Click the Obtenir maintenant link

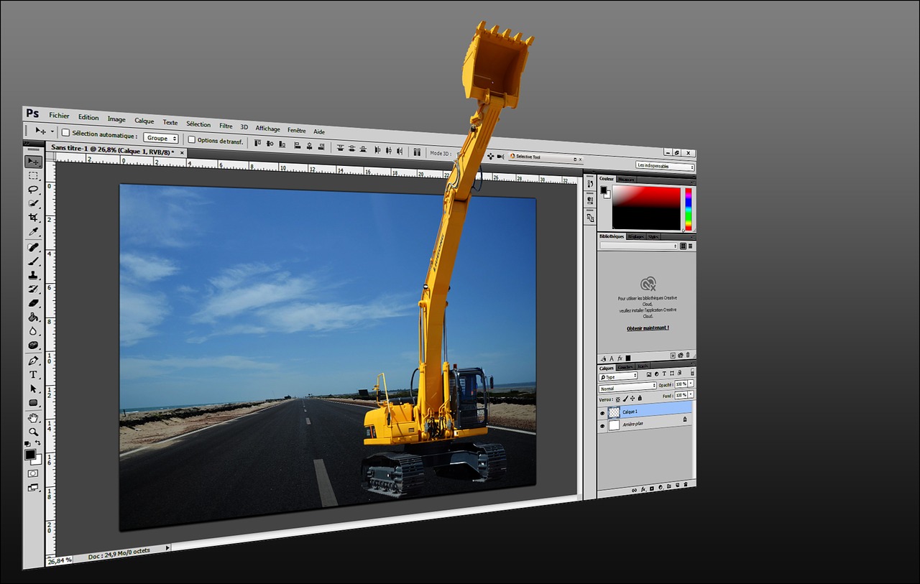tap(648, 328)
